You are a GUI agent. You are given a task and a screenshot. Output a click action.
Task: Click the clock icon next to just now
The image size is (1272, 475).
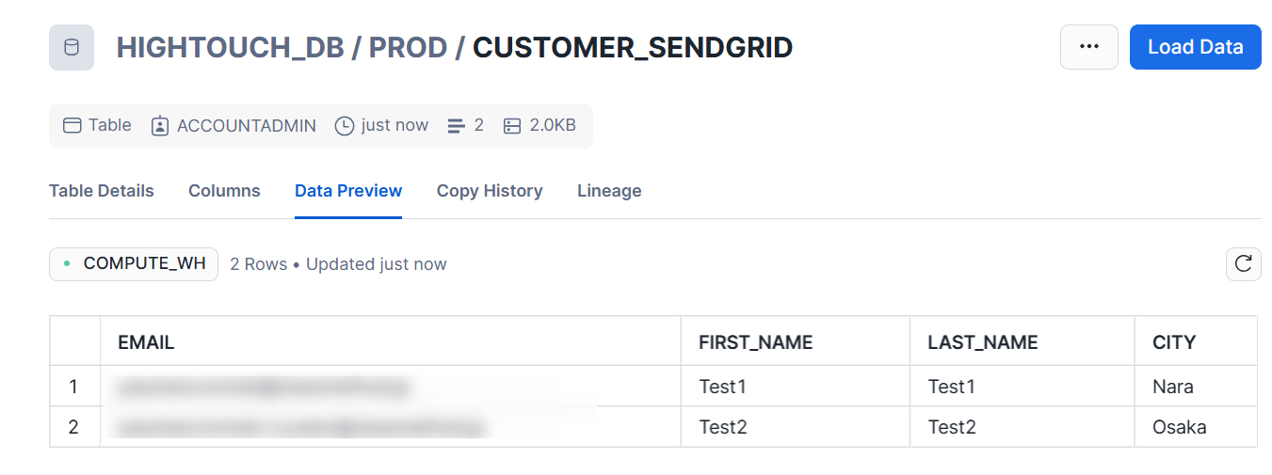345,125
